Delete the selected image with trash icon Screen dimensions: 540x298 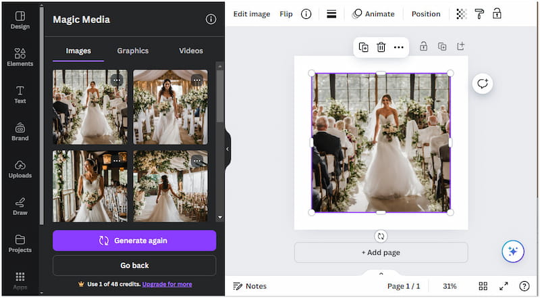tap(381, 47)
